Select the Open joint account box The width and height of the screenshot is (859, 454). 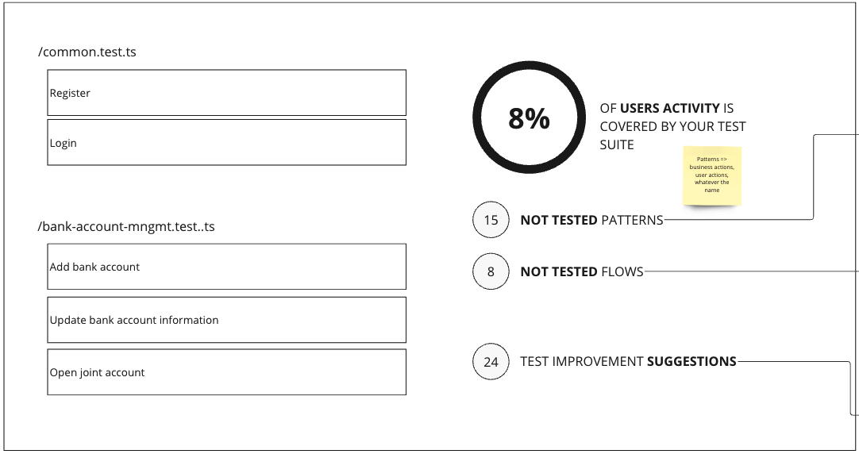227,372
